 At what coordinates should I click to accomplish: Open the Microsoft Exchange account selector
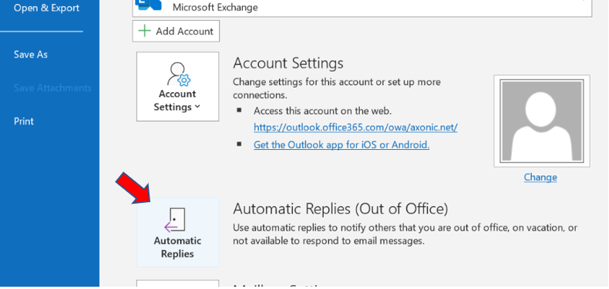[x=362, y=8]
